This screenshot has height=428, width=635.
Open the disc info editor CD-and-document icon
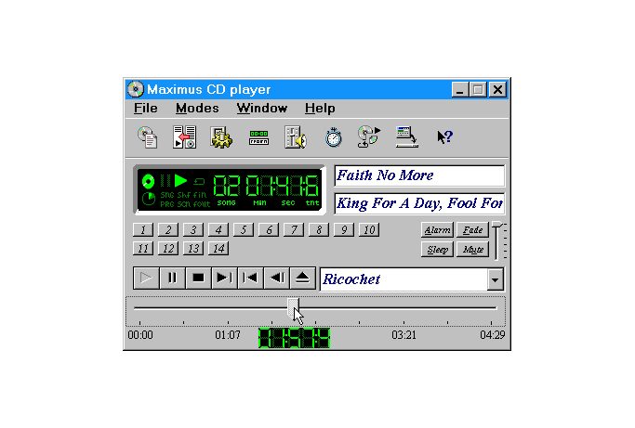point(148,137)
